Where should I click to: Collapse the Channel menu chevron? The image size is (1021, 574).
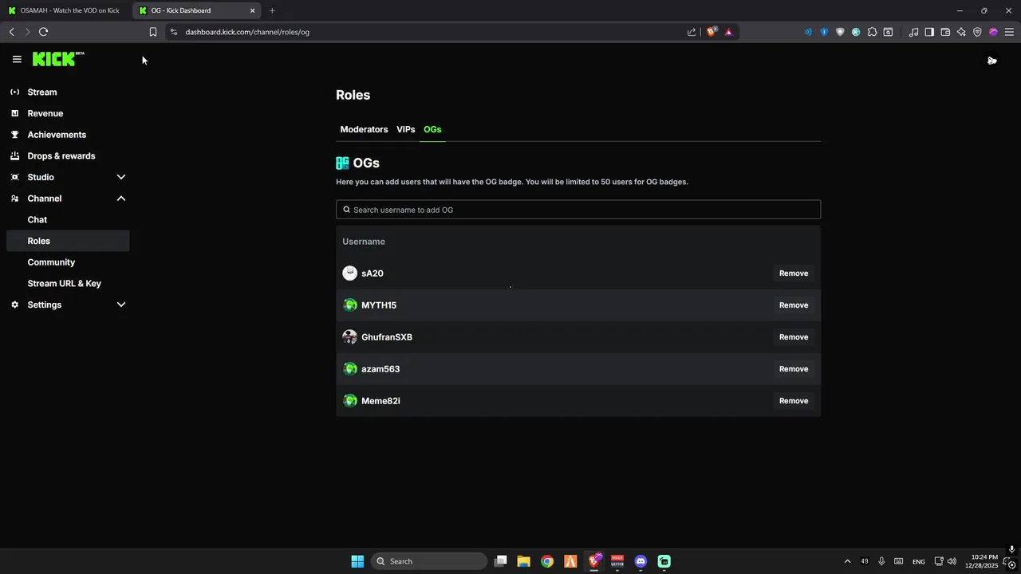(121, 199)
